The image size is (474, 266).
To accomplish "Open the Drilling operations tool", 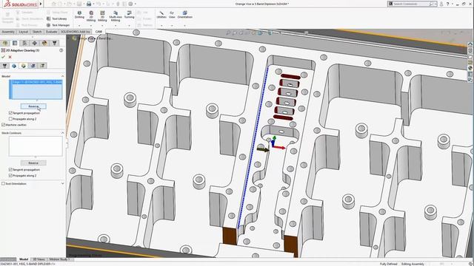I will pos(79,15).
